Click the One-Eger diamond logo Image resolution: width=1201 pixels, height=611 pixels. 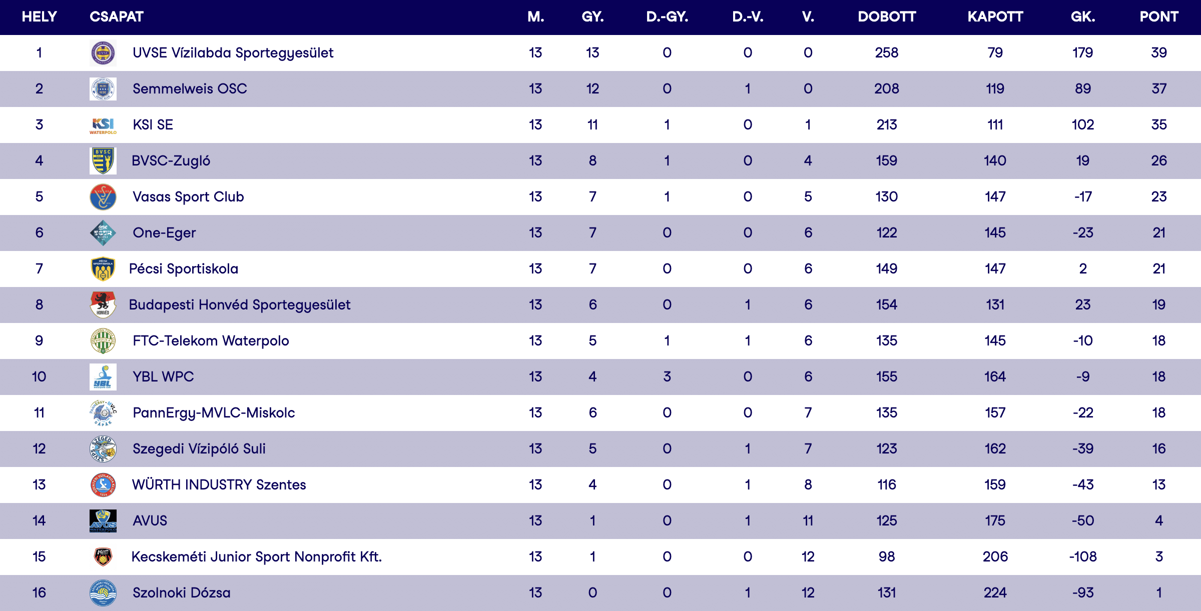pos(103,233)
